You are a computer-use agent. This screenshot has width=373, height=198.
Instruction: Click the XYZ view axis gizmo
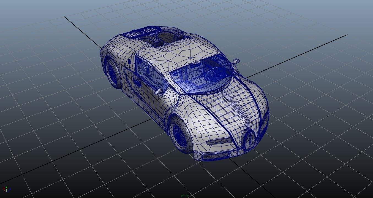7,189
